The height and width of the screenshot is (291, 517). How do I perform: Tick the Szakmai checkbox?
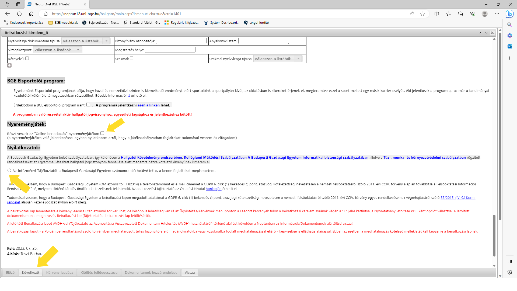pos(131,58)
